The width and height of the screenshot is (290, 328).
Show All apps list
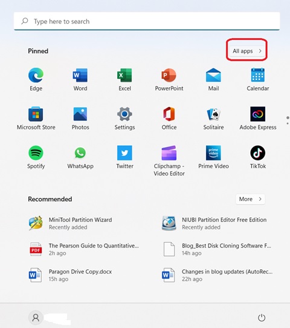(247, 51)
